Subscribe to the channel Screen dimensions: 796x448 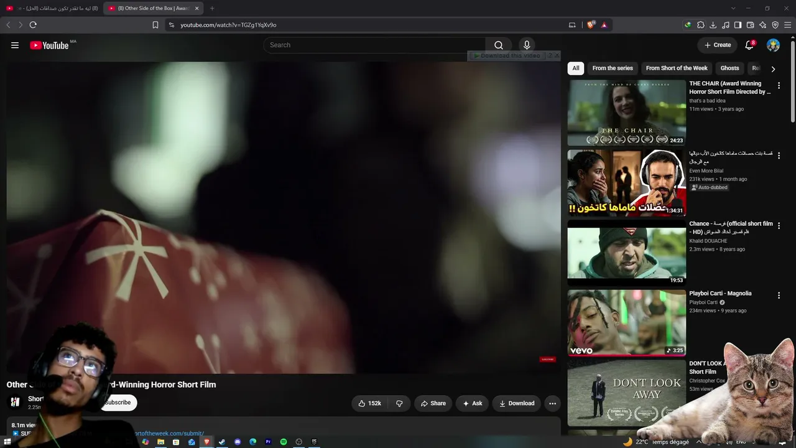click(x=118, y=403)
